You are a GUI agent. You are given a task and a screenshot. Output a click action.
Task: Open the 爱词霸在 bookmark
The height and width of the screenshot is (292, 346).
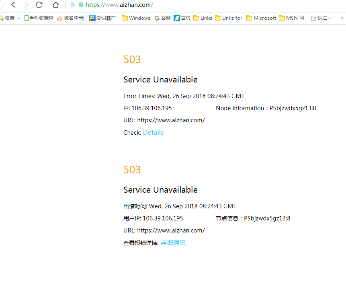coord(102,18)
